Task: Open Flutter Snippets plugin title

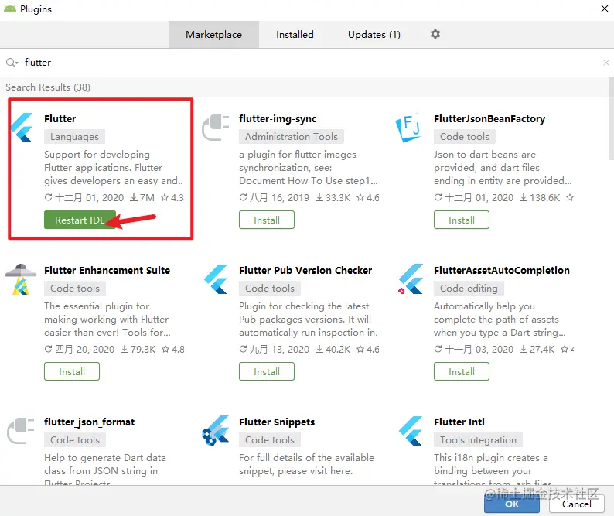Action: click(x=277, y=422)
